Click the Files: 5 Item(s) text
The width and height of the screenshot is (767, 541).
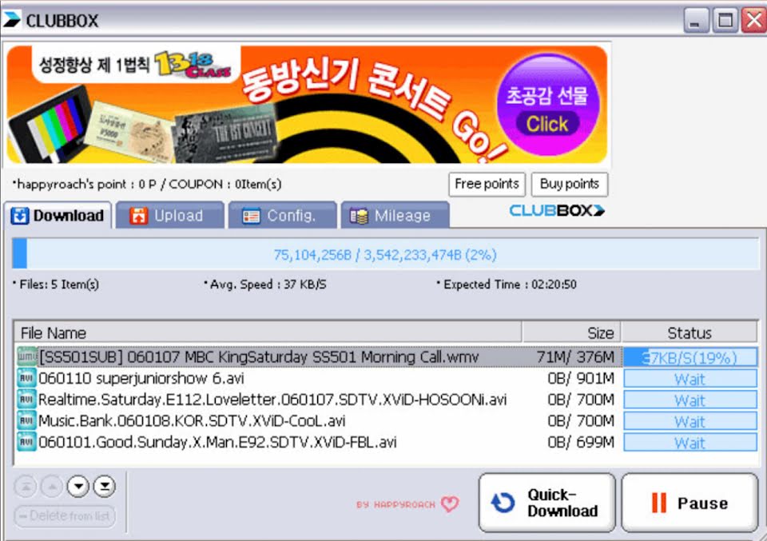56,284
